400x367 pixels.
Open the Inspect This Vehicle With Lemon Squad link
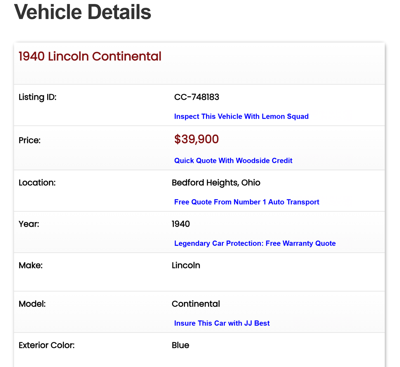tap(241, 116)
